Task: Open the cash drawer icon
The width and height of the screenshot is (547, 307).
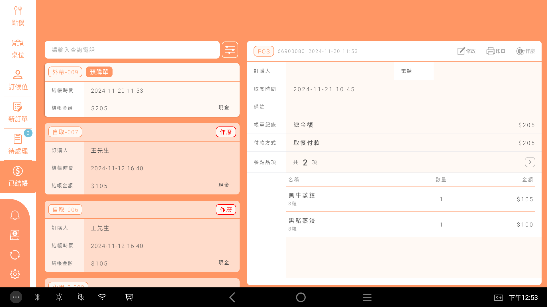Action: 15,235
